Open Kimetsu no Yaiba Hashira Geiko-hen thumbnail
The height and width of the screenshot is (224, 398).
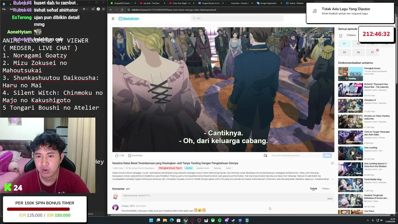350,122
